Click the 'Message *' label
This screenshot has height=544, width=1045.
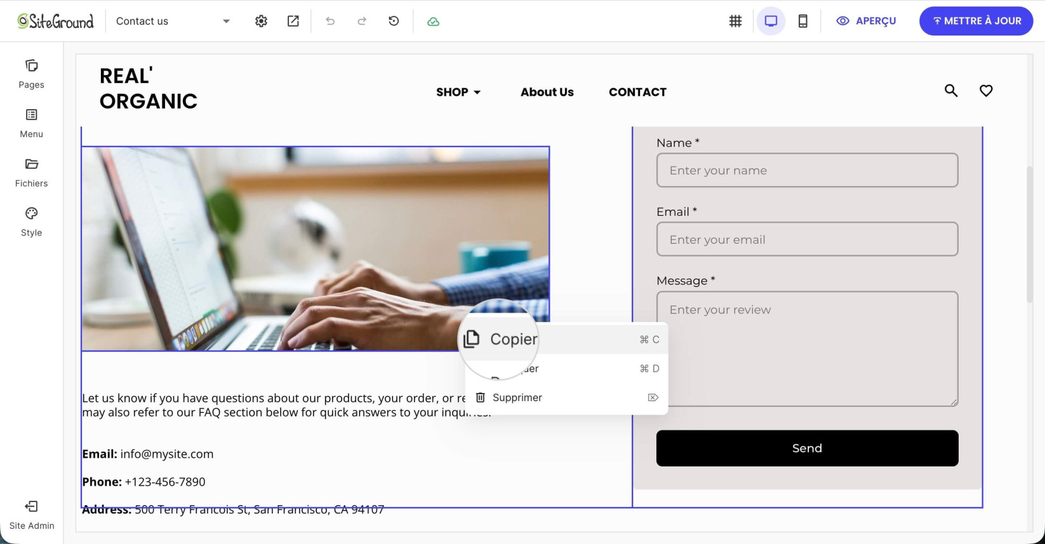tap(686, 281)
